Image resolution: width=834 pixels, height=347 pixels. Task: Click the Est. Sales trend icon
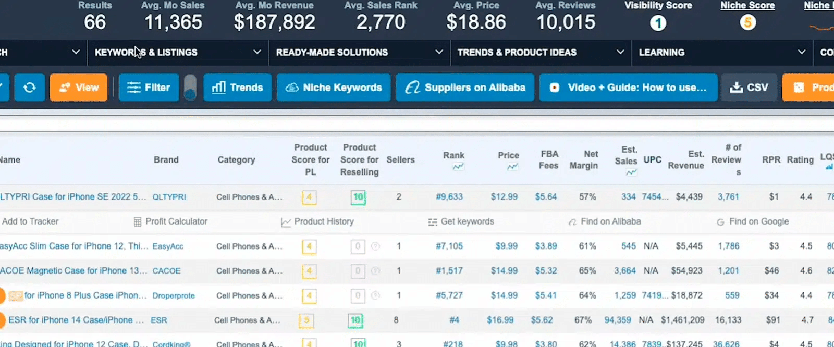click(631, 172)
